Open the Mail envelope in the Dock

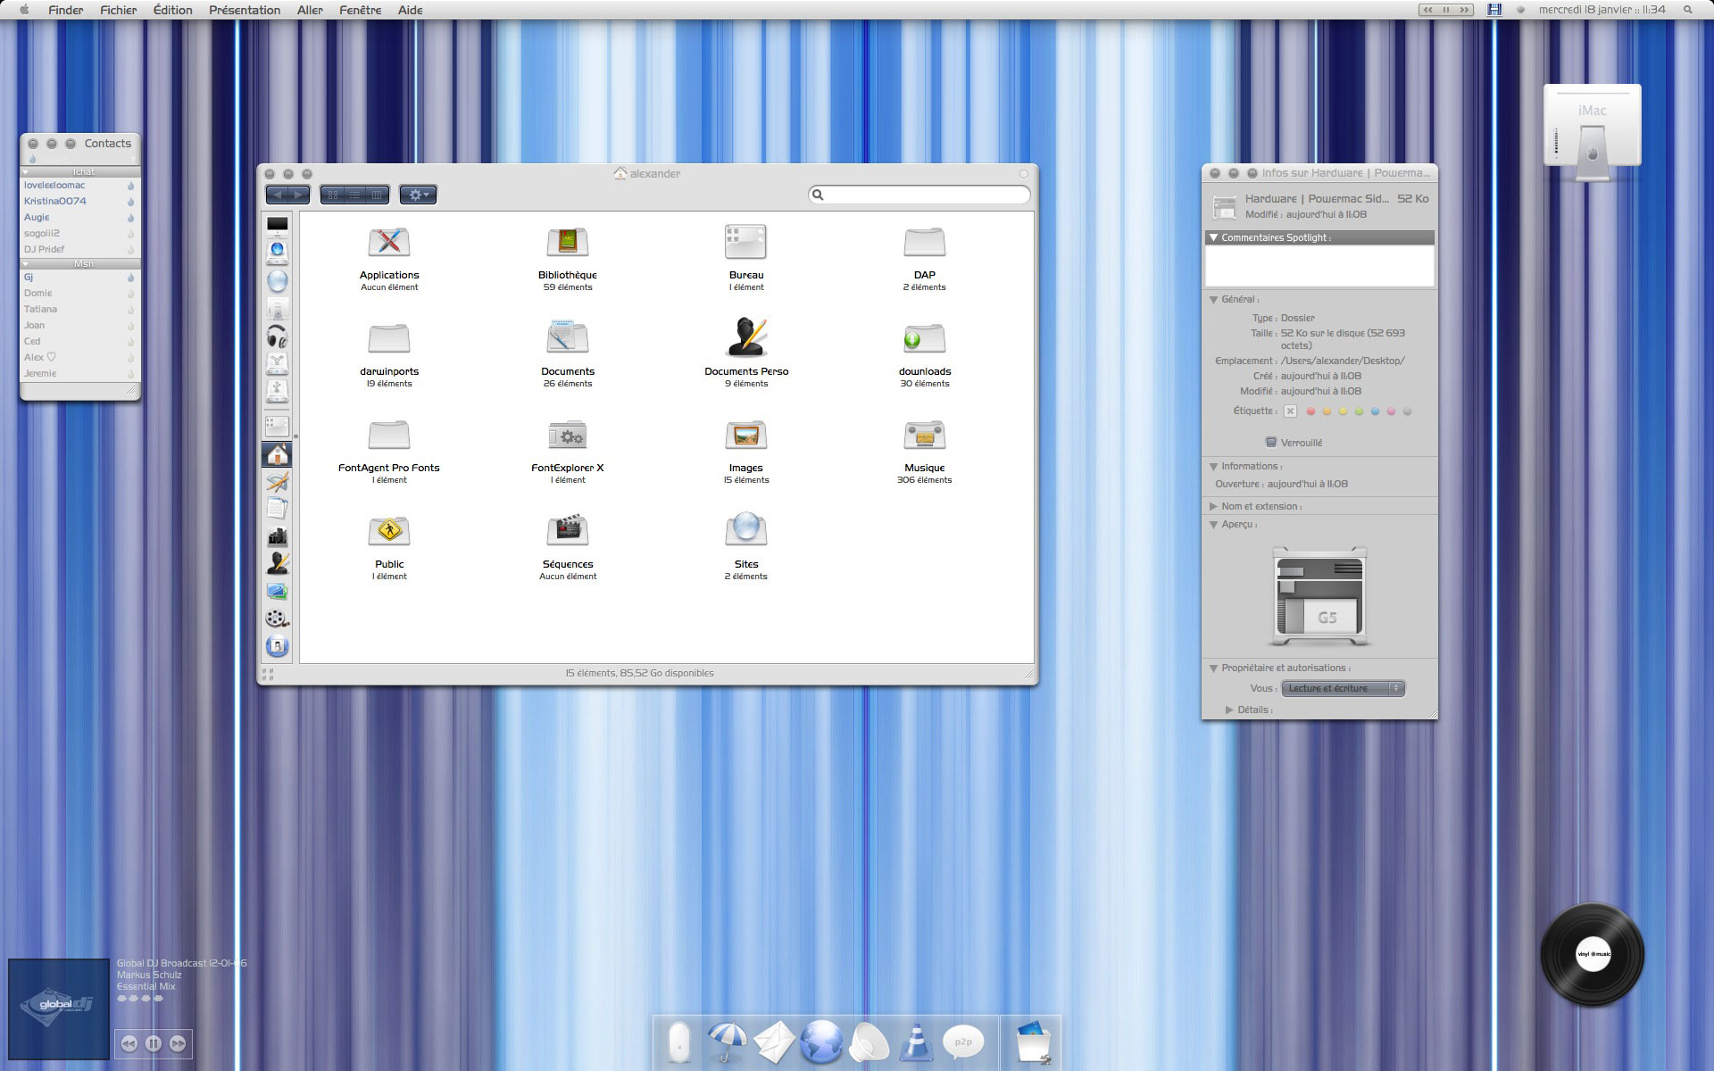[x=773, y=1042]
